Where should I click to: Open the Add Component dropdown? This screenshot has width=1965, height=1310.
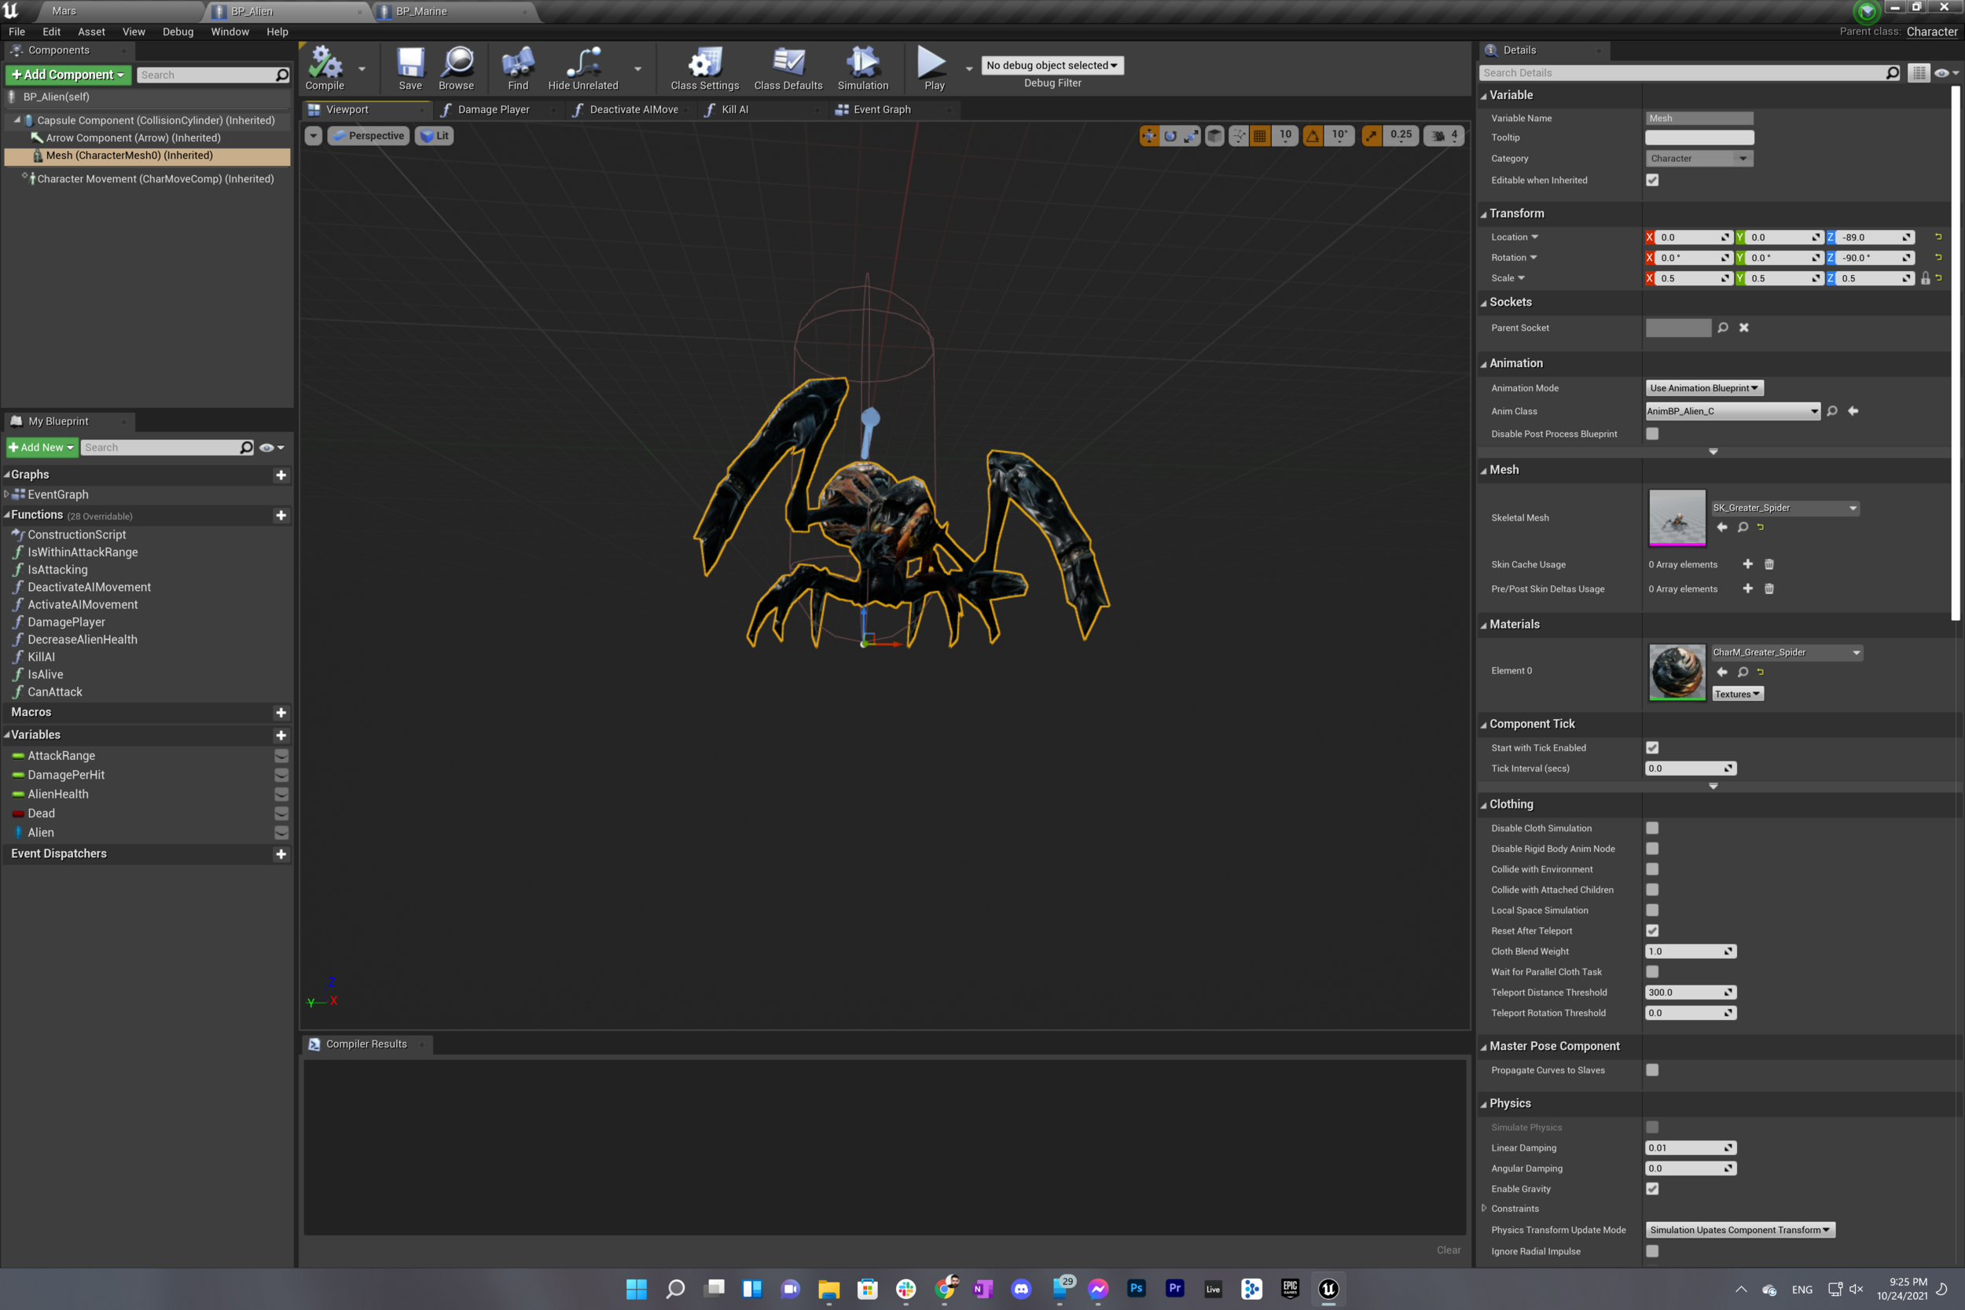coord(68,75)
